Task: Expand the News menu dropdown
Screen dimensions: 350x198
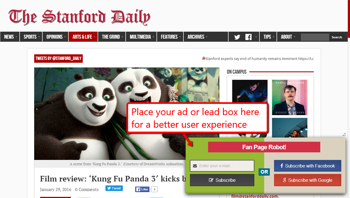Action: click(x=10, y=37)
